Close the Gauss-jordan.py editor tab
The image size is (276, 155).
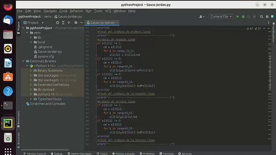[x=117, y=23]
